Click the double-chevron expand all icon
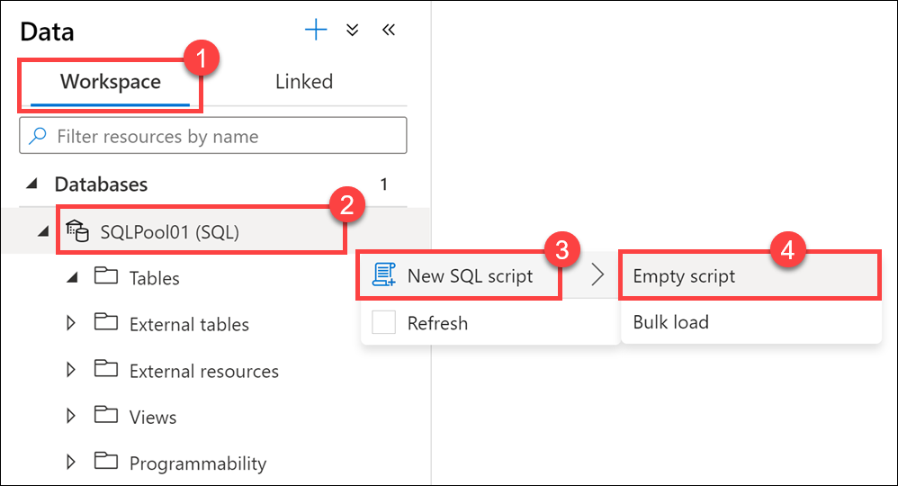The height and width of the screenshot is (486, 898). tap(353, 31)
